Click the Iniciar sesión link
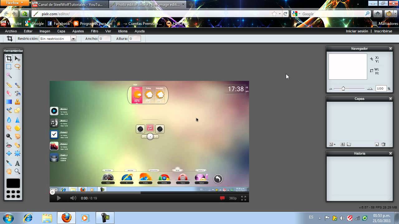399x224 pixels. click(x=357, y=31)
